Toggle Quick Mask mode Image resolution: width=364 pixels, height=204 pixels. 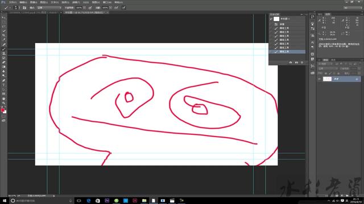click(3, 116)
